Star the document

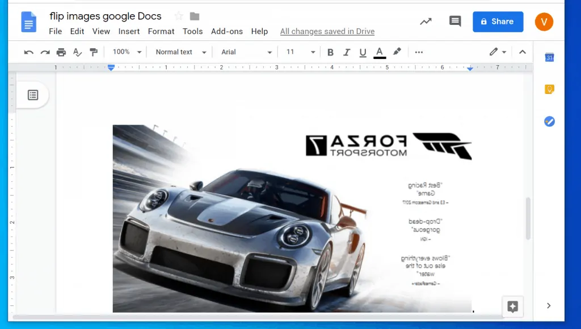pyautogui.click(x=179, y=16)
